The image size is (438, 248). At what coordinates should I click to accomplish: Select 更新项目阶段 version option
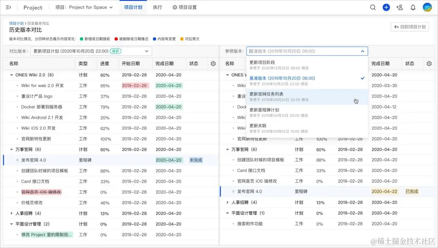point(307,65)
